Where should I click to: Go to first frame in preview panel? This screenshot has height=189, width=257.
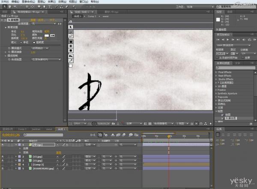click(x=218, y=40)
